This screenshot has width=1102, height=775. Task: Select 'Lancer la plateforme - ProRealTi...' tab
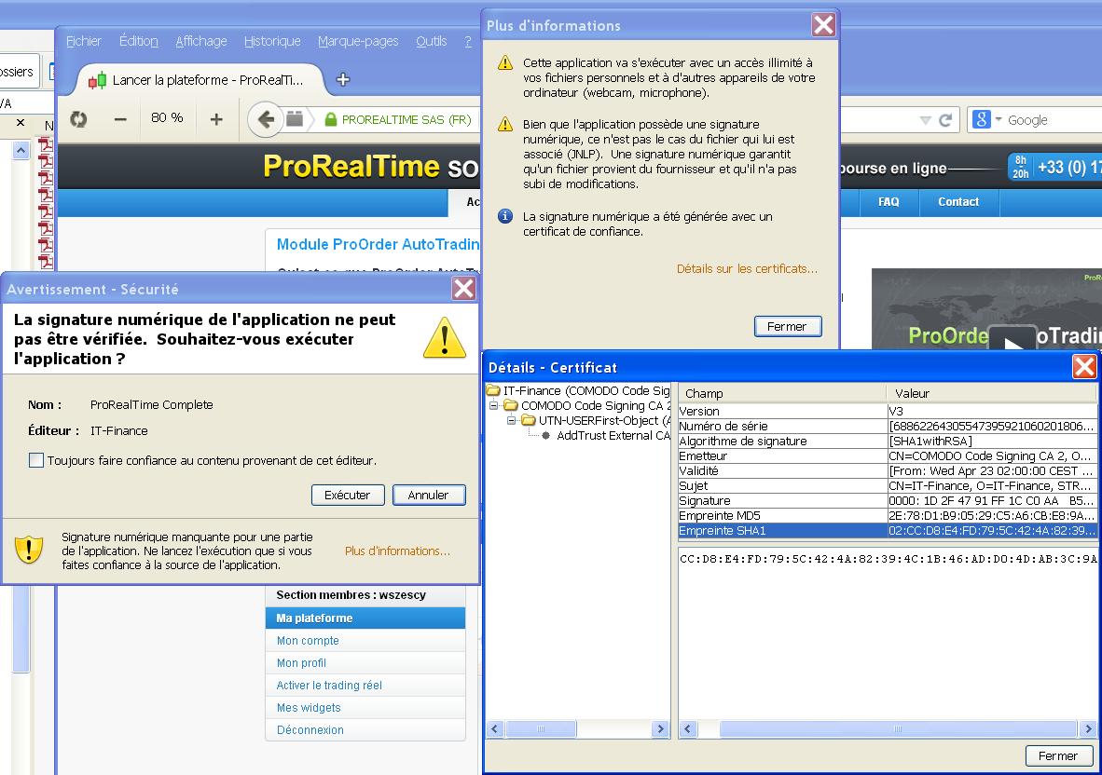point(200,80)
